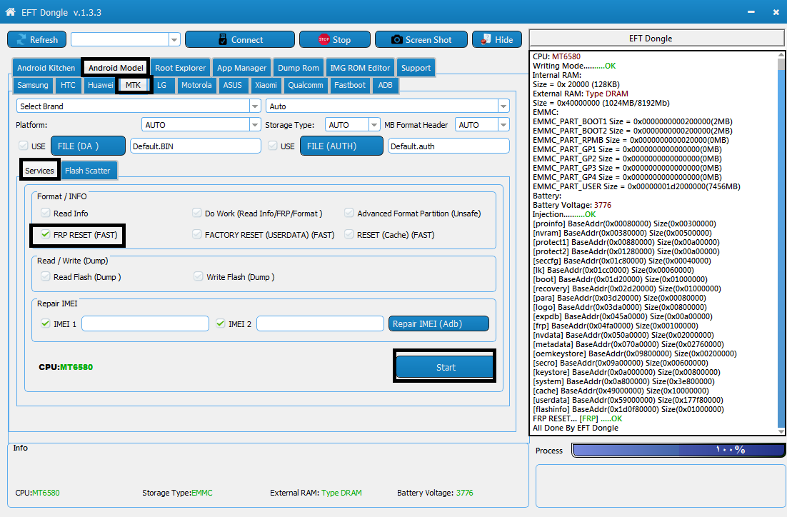Click the Start button

click(445, 367)
